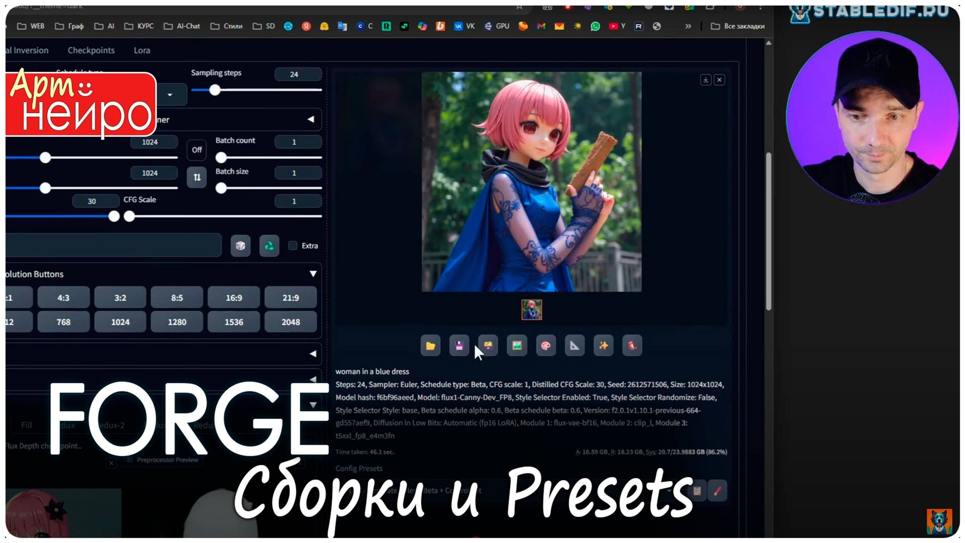Click the random seed dice icon
965x543 pixels.
tap(240, 246)
